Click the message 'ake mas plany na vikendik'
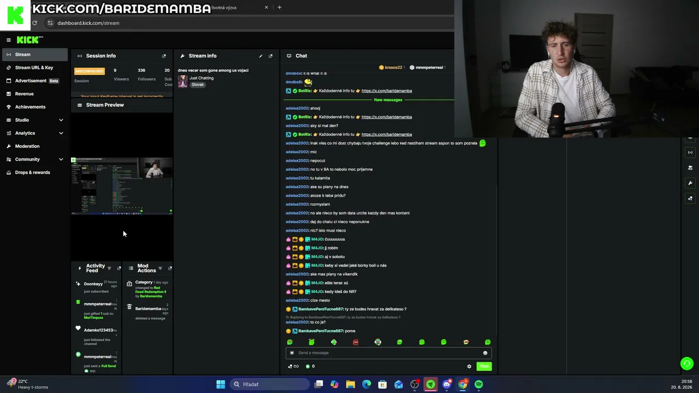Viewport: 699px width, 393px height. (x=334, y=274)
